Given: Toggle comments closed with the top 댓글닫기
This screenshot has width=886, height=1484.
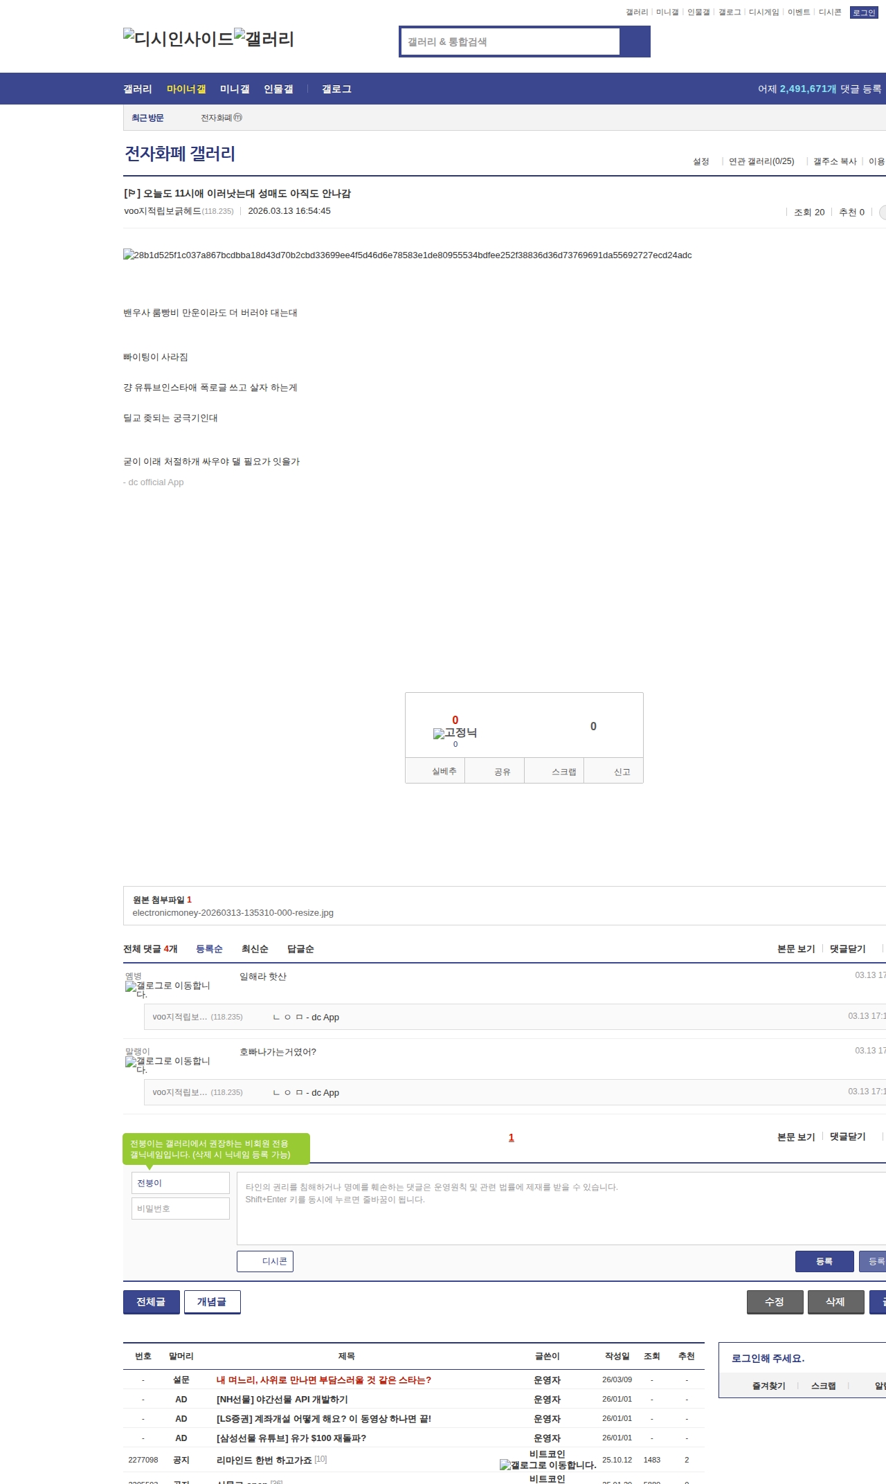Looking at the screenshot, I should (x=847, y=949).
